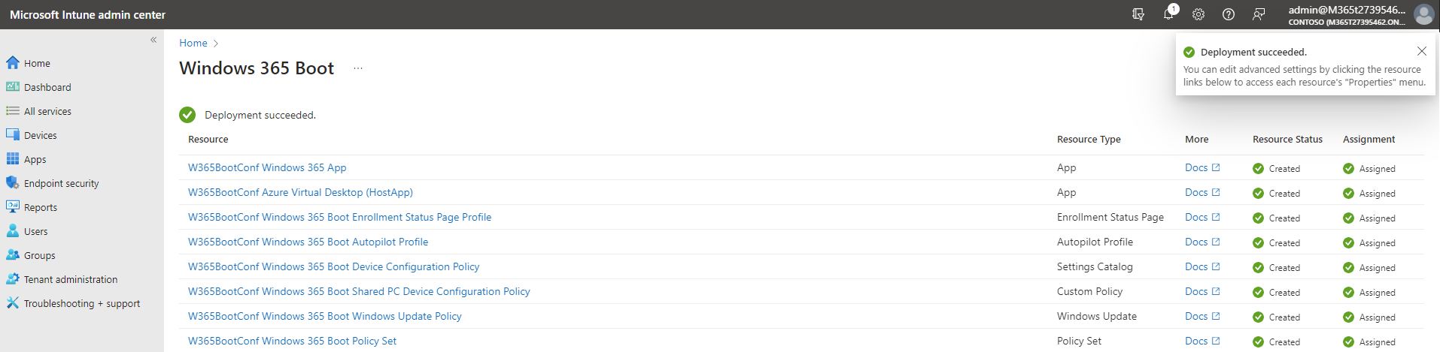The height and width of the screenshot is (352, 1440).
Task: Click the admin account avatar
Action: point(1423,14)
